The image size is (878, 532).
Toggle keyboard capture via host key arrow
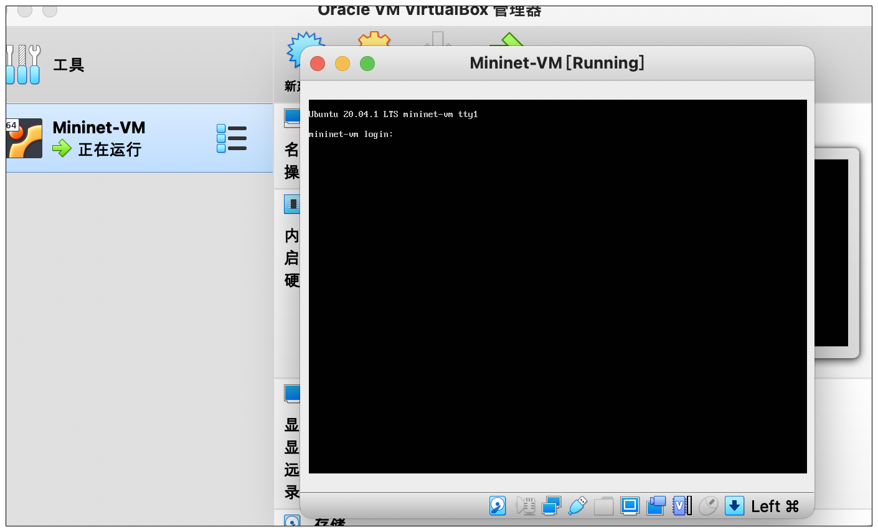coord(734,506)
